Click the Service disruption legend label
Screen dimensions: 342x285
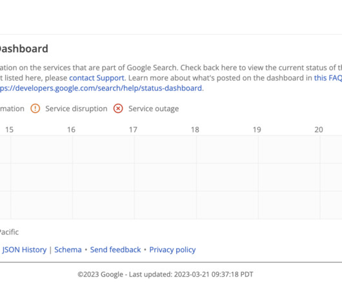tap(76, 109)
